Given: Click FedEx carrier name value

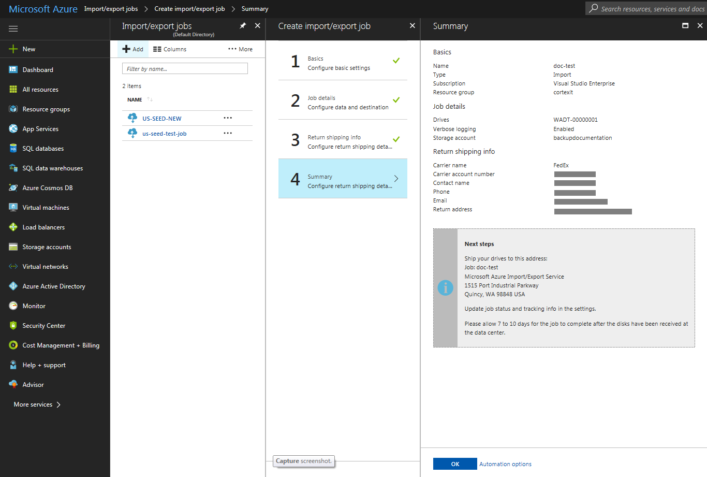Looking at the screenshot, I should point(561,165).
